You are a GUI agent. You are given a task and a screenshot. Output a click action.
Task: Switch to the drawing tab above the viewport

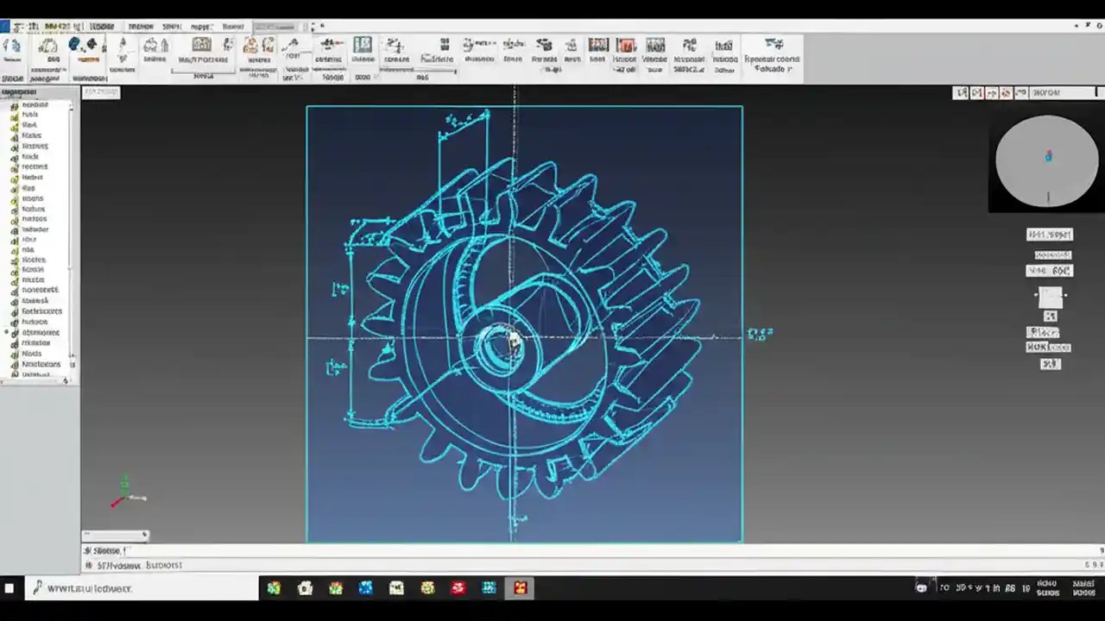point(101,92)
